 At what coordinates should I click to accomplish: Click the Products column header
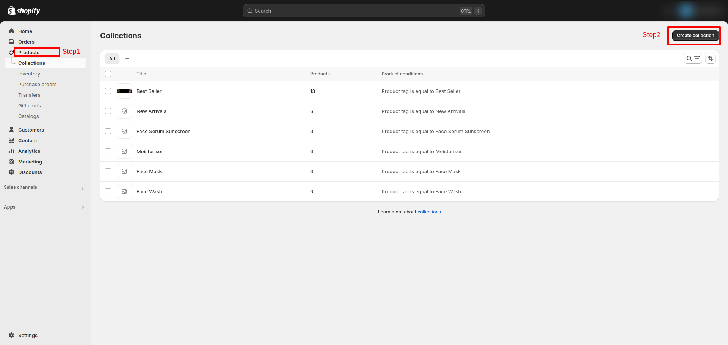(320, 74)
